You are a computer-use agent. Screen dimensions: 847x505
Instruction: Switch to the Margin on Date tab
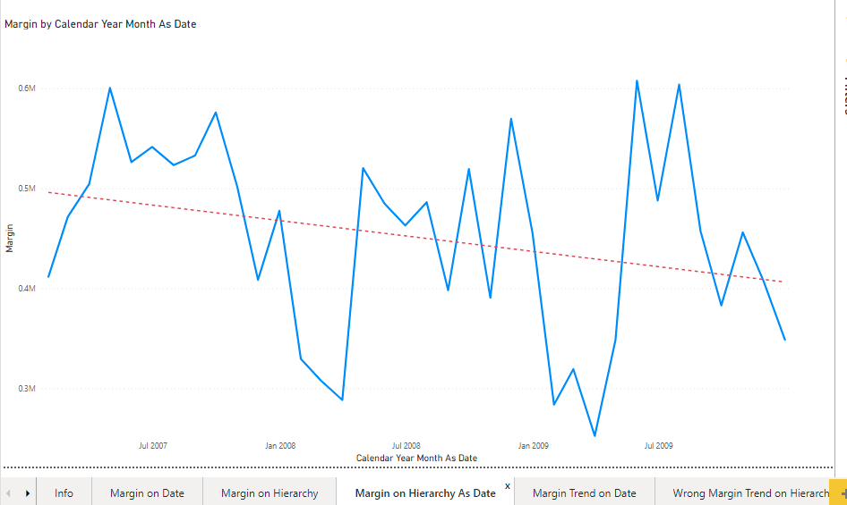click(x=147, y=492)
